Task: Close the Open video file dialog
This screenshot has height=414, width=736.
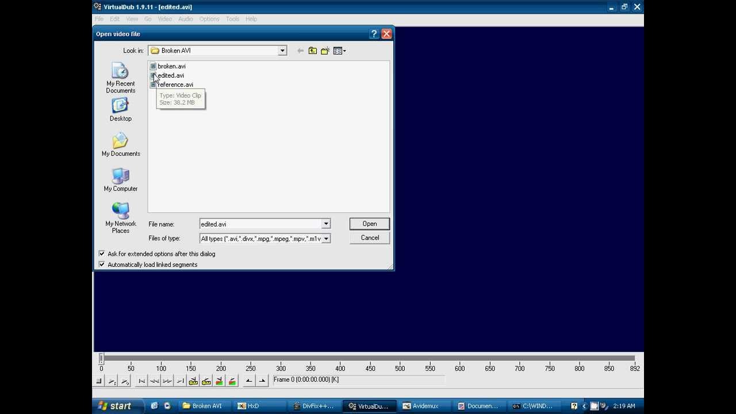Action: [x=386, y=34]
